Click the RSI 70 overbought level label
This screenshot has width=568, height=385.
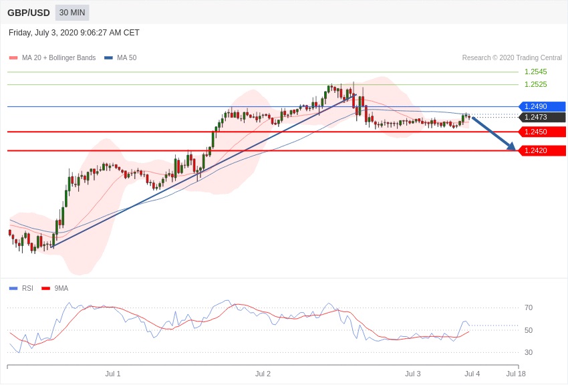[529, 307]
